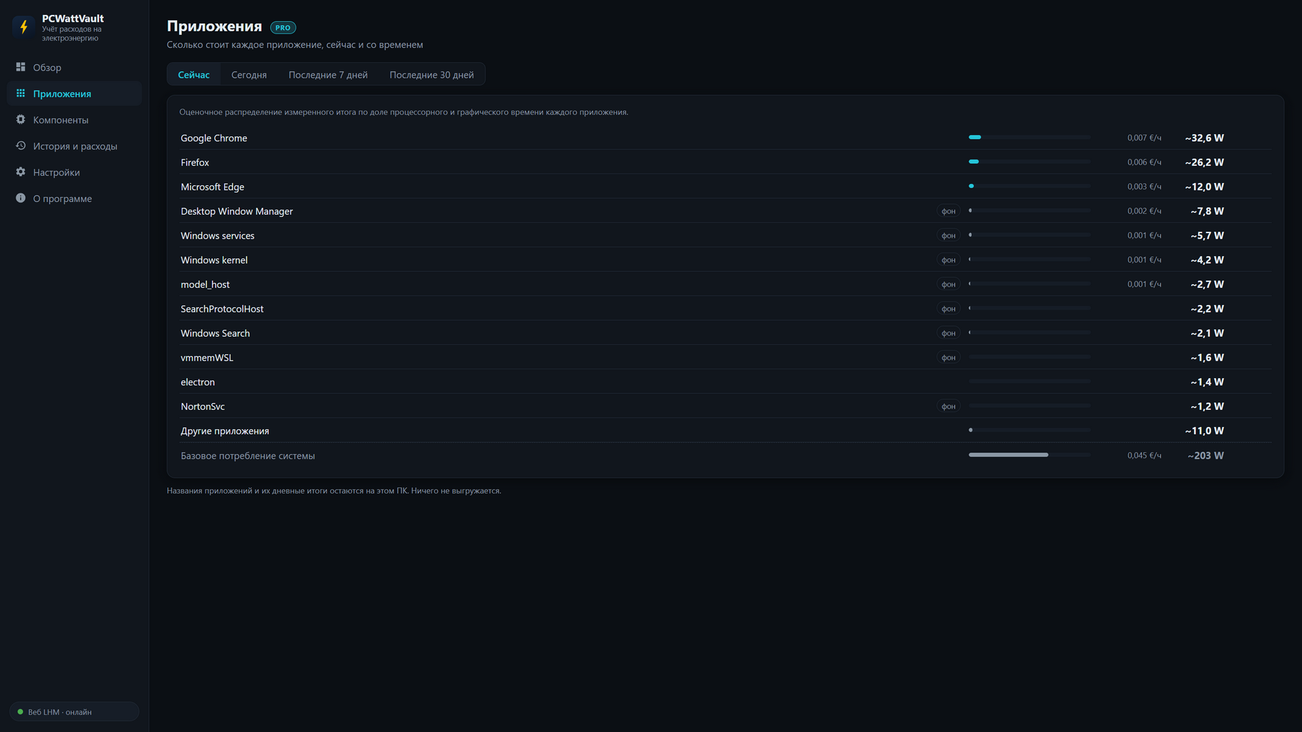Viewport: 1302px width, 732px height.
Task: Click the Веб LHM онлайн status pill
Action: click(x=74, y=712)
